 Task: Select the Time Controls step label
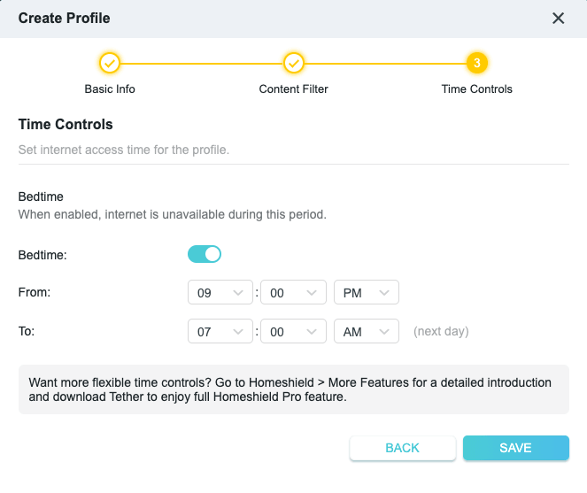(477, 89)
